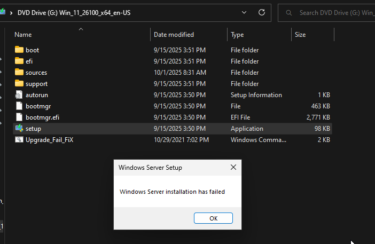
Task: Click OK in Windows Server Setup dialog
Action: 213,218
